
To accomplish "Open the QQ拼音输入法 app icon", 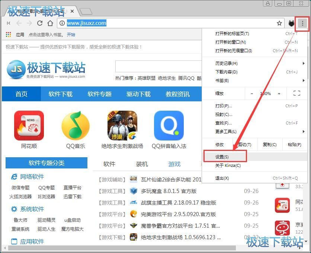I will tap(169, 126).
